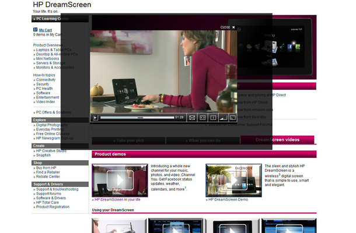Open Digital Photography under Explore

[52, 125]
